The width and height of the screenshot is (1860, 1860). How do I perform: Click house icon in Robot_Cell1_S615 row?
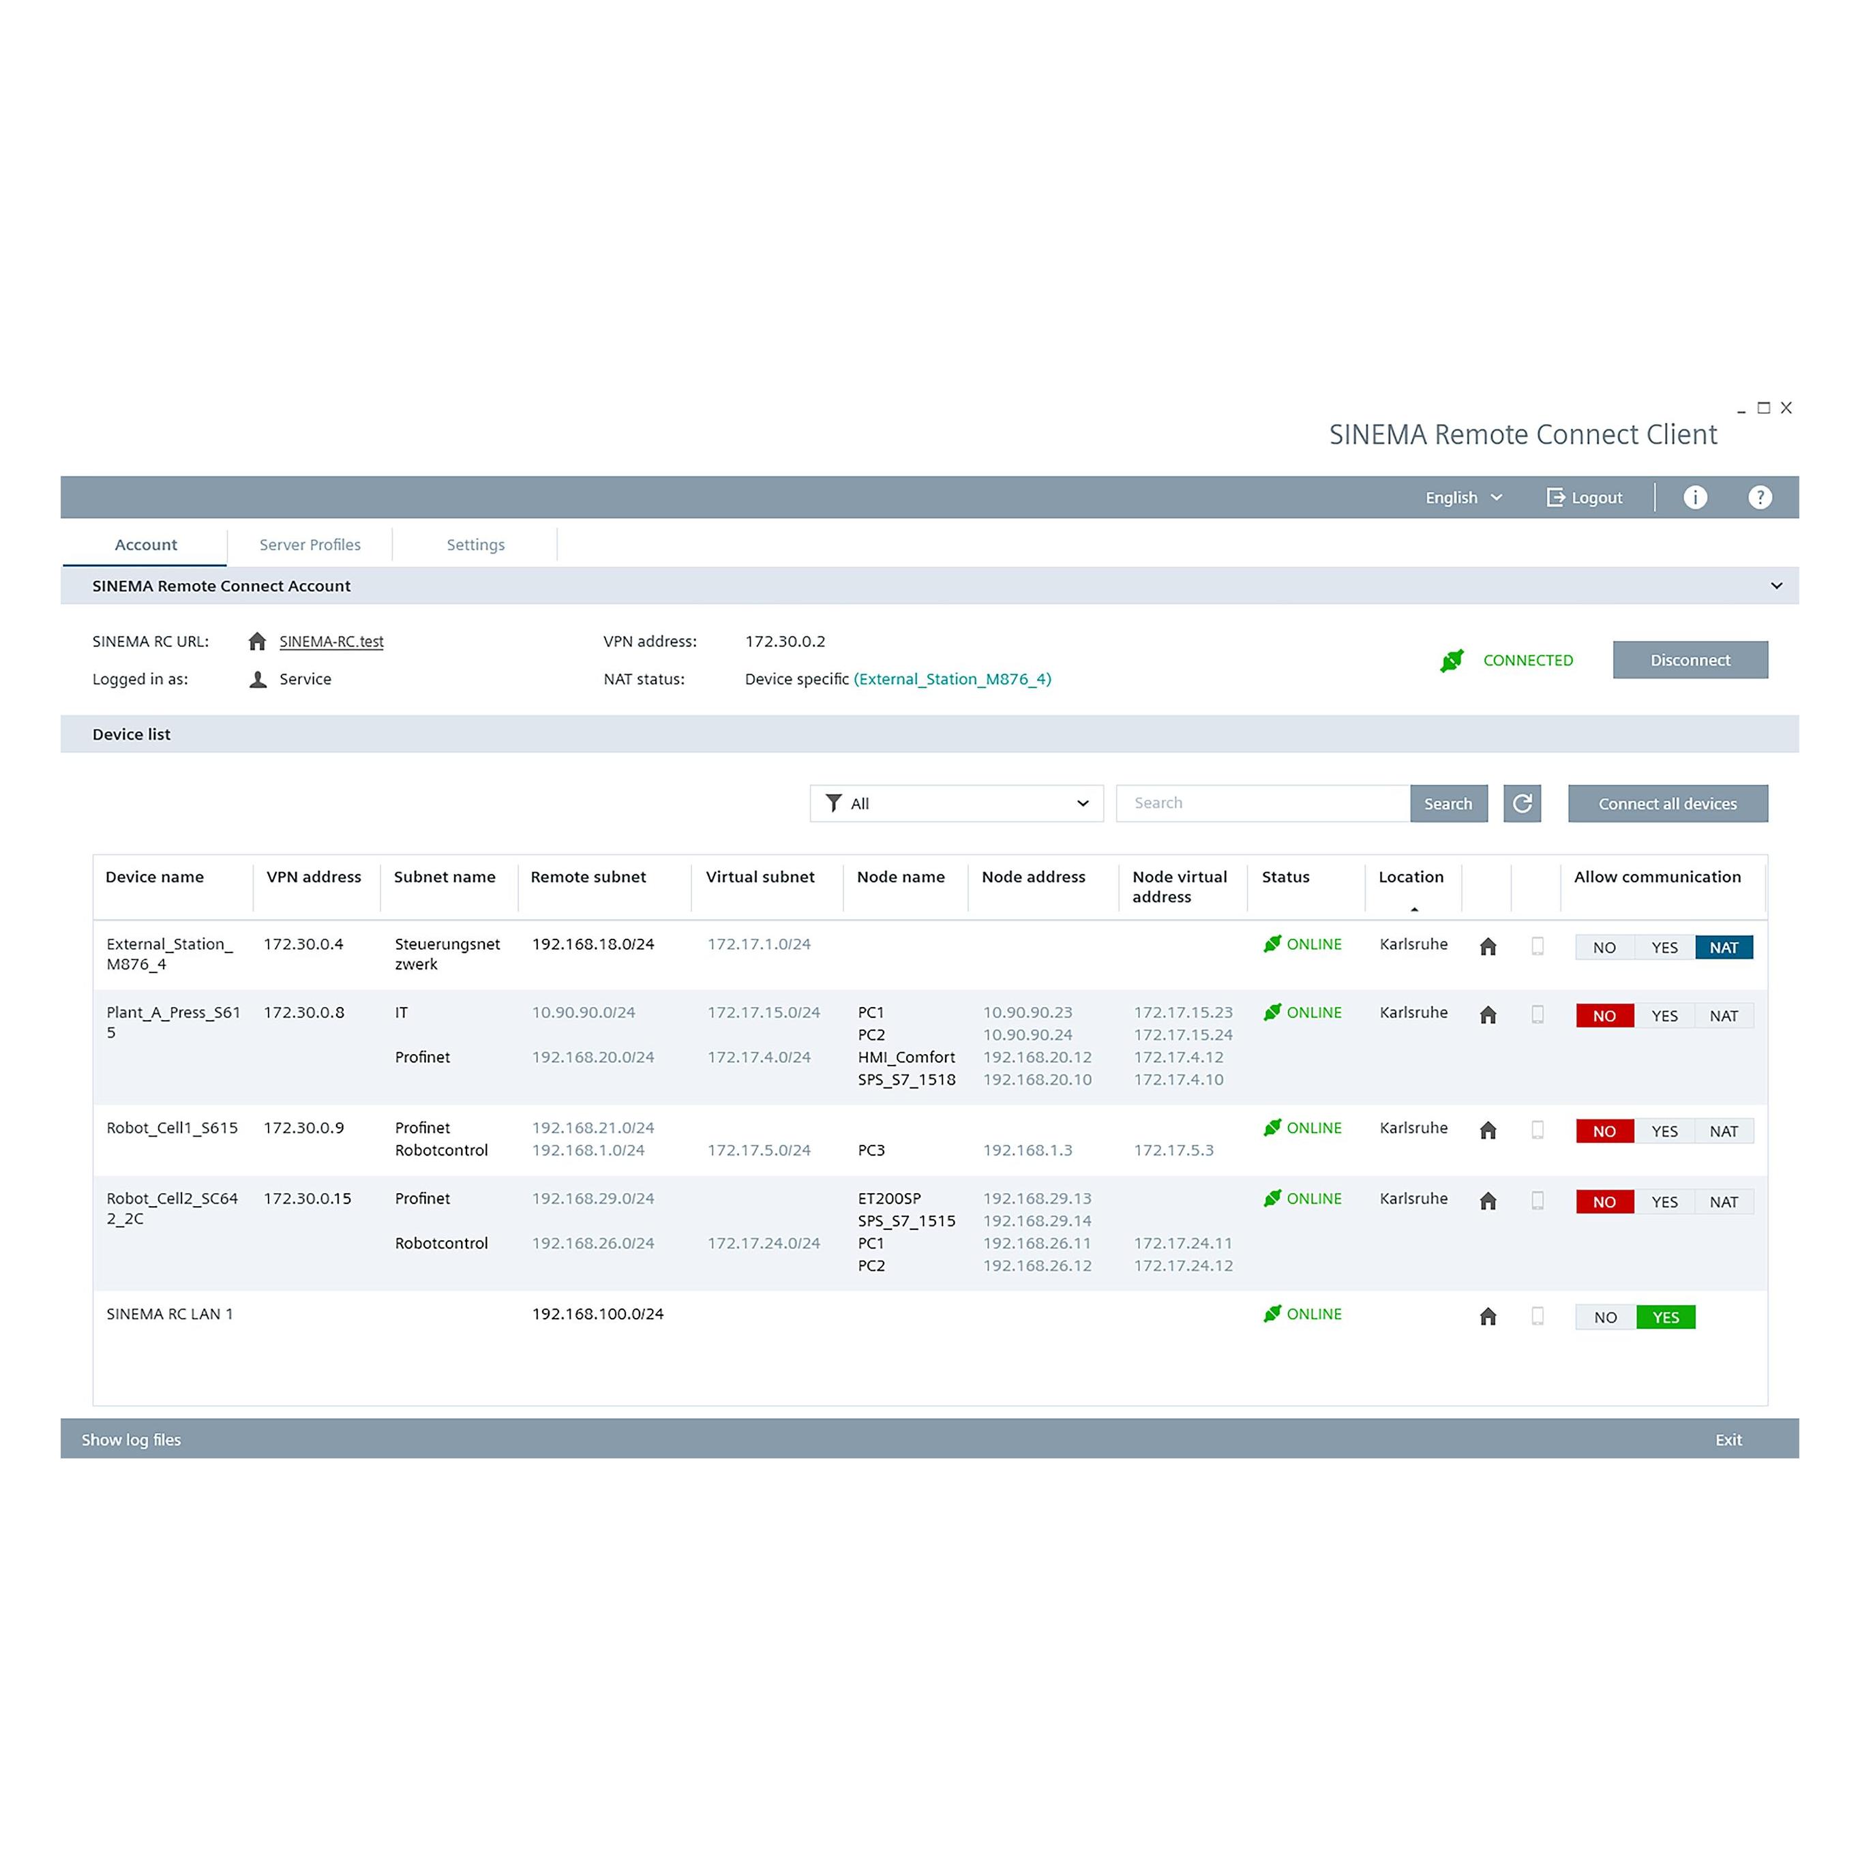pos(1488,1130)
